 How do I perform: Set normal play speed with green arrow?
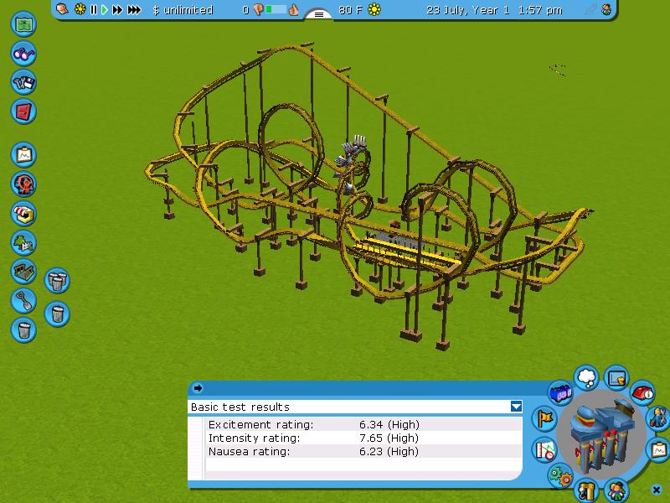point(105,9)
